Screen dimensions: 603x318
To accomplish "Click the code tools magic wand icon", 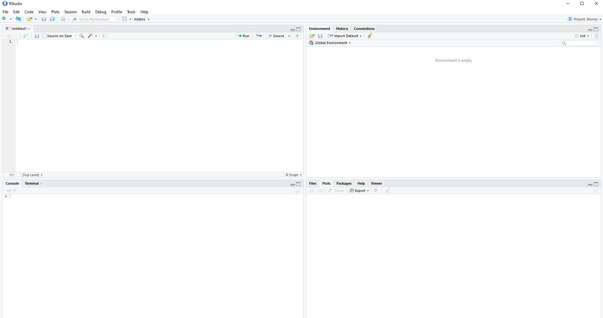I will click(91, 36).
